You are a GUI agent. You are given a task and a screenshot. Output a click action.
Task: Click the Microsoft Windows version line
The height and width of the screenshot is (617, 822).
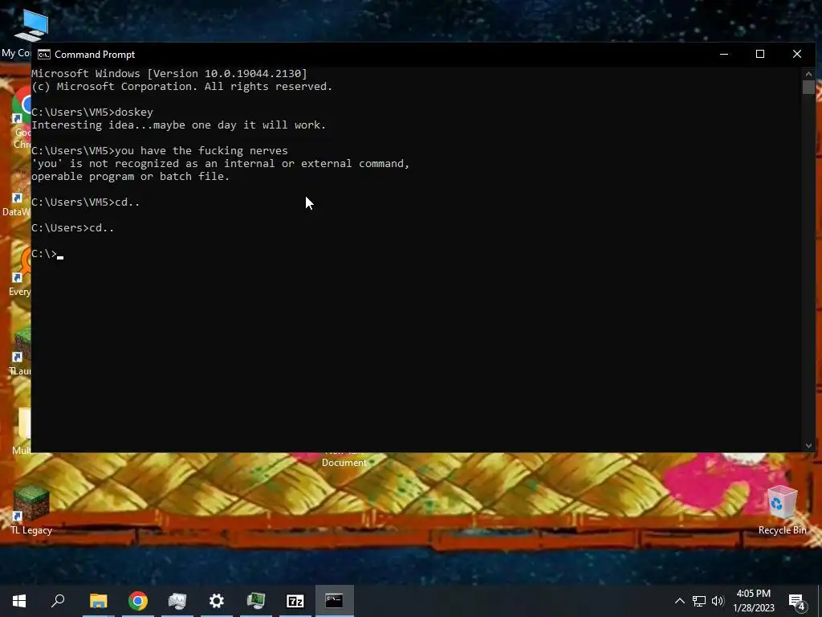(169, 73)
